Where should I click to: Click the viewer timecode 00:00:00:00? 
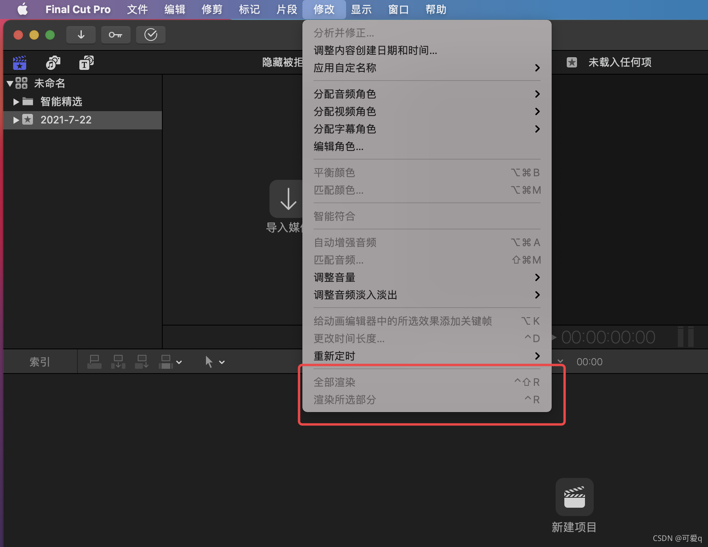pyautogui.click(x=608, y=337)
